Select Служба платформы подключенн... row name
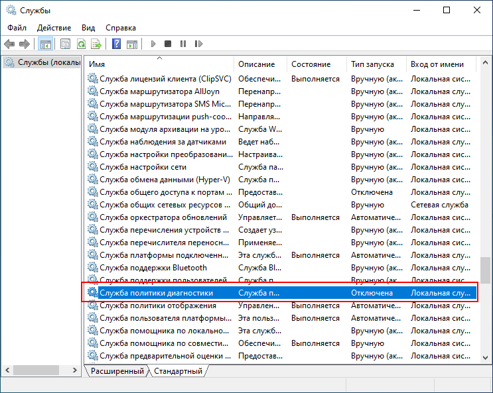 [164, 255]
